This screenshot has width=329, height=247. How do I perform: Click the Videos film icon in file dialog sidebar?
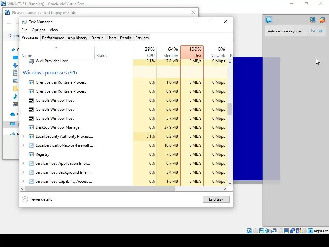tap(15, 104)
